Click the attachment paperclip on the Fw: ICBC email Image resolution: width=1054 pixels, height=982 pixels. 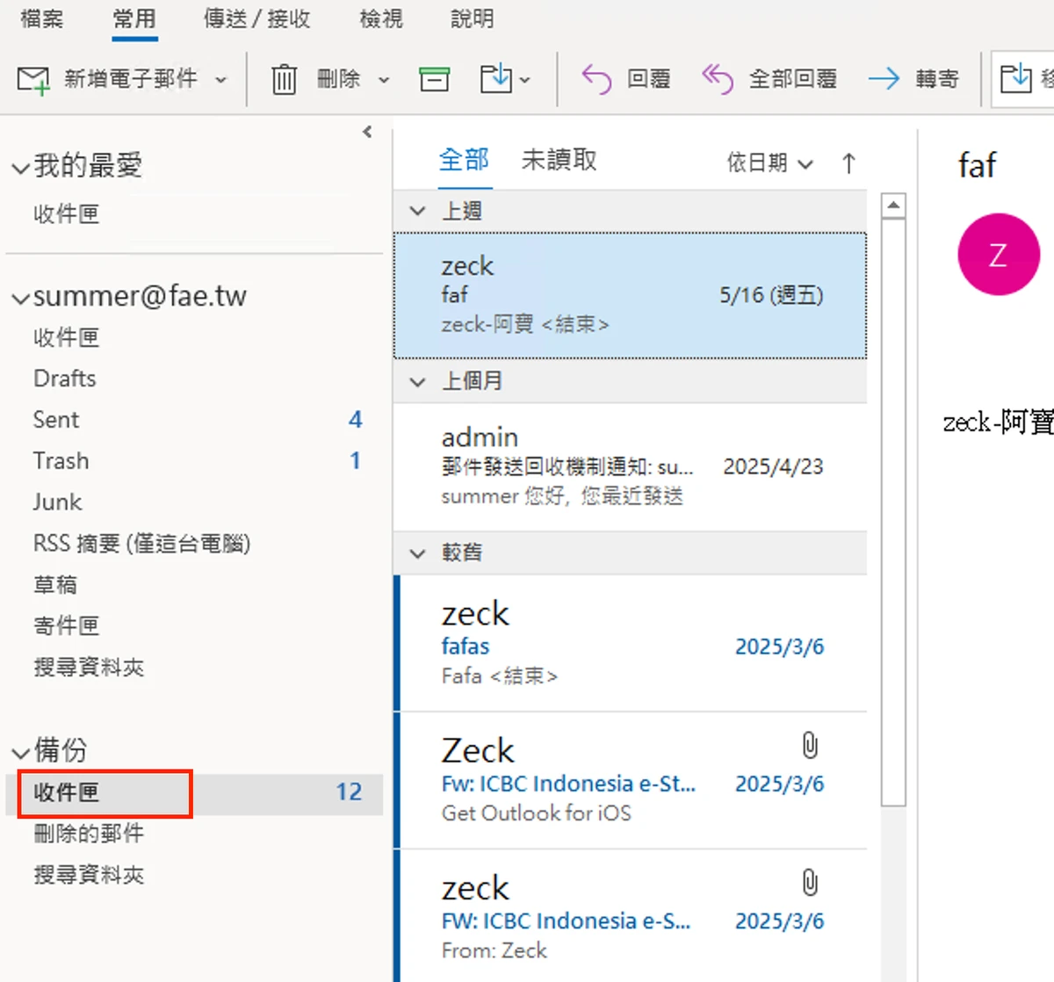[810, 746]
